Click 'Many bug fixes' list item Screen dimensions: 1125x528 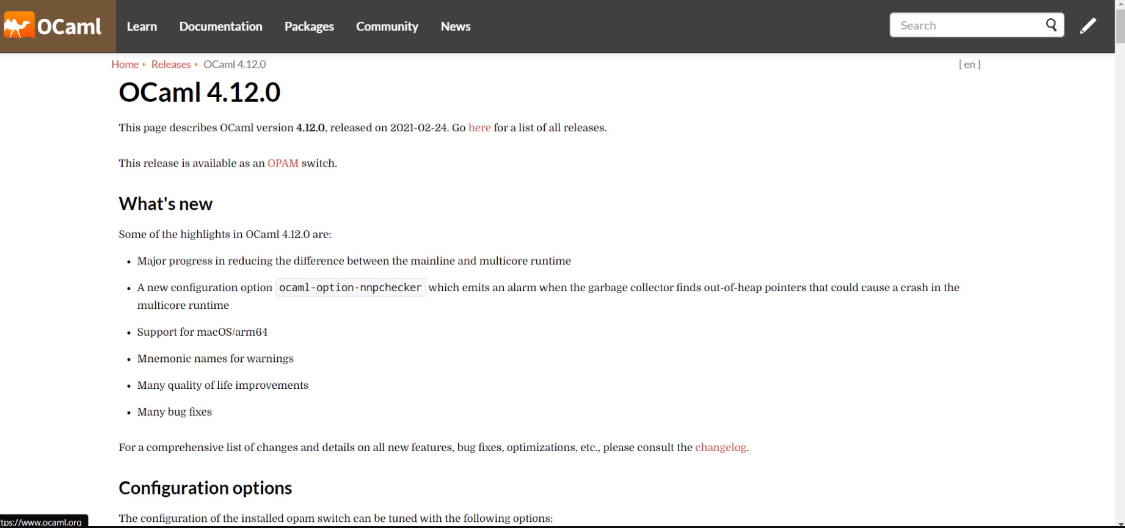pos(174,412)
